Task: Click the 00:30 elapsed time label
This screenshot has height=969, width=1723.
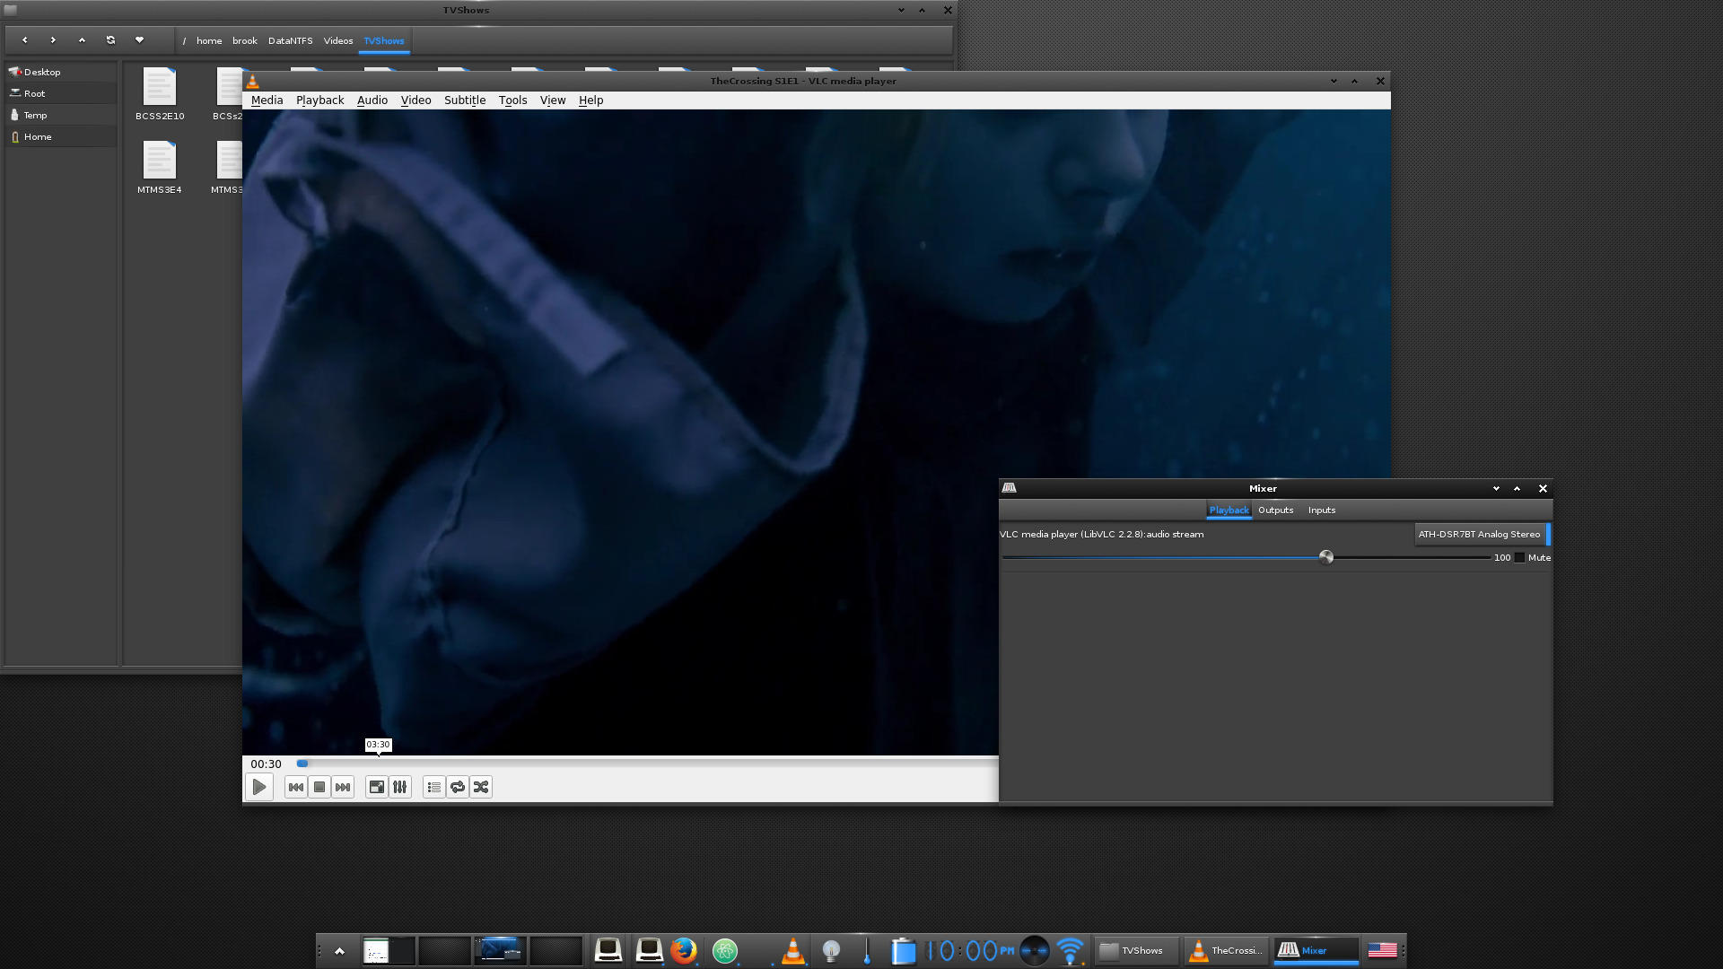Action: 266,764
